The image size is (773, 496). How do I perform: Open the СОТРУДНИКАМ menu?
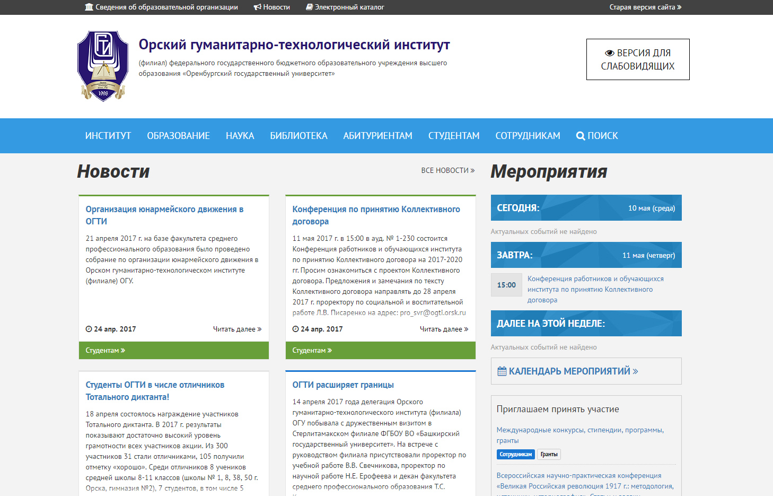[x=528, y=136]
